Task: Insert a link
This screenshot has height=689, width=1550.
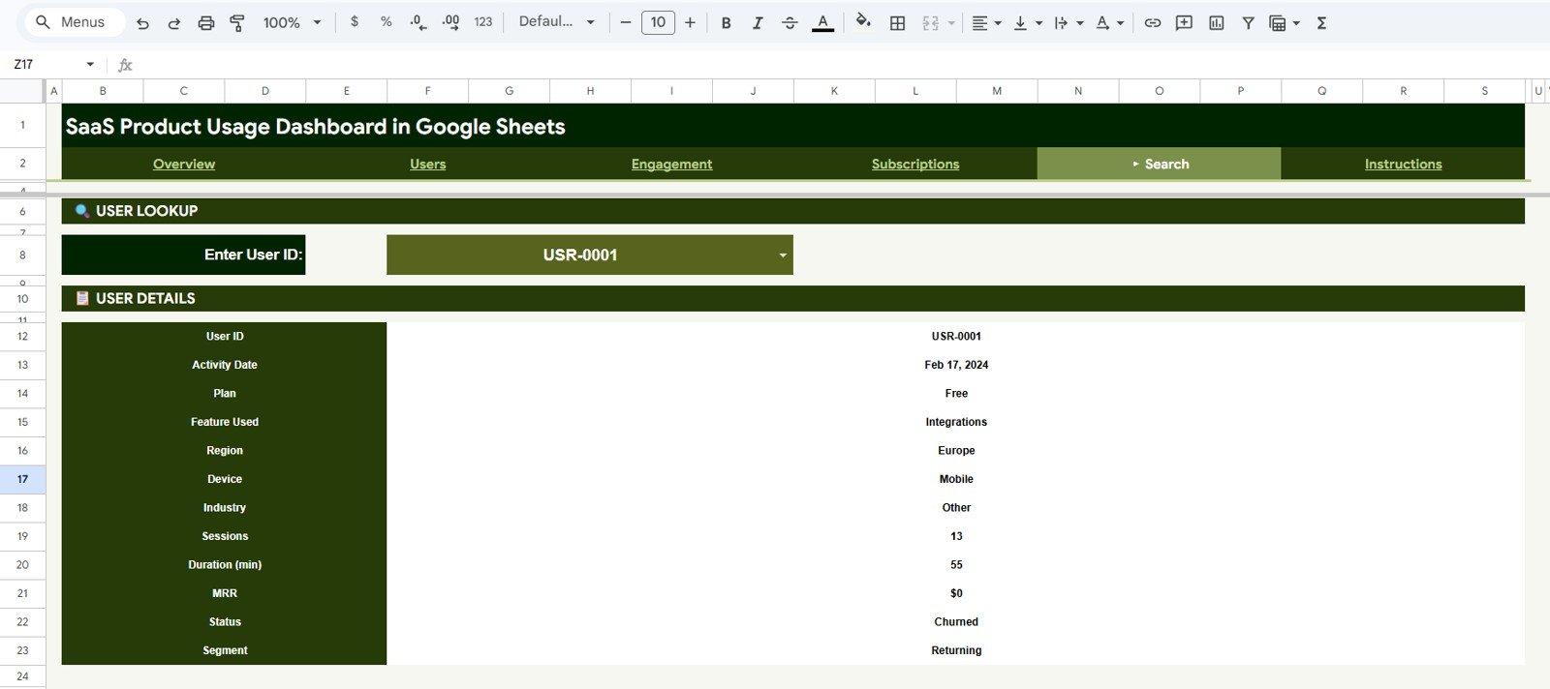Action: coord(1152,23)
